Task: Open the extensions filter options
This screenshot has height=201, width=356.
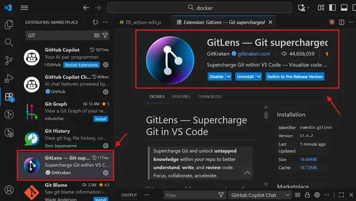Action: [105, 36]
